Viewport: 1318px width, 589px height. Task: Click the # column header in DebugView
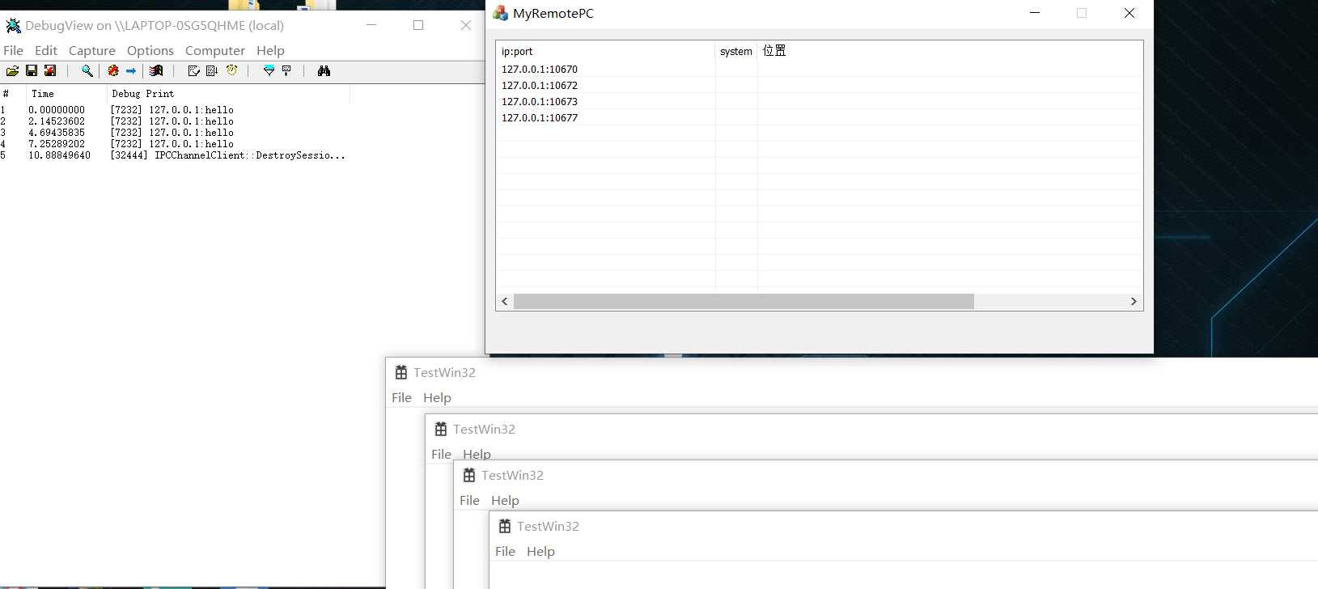(13, 94)
